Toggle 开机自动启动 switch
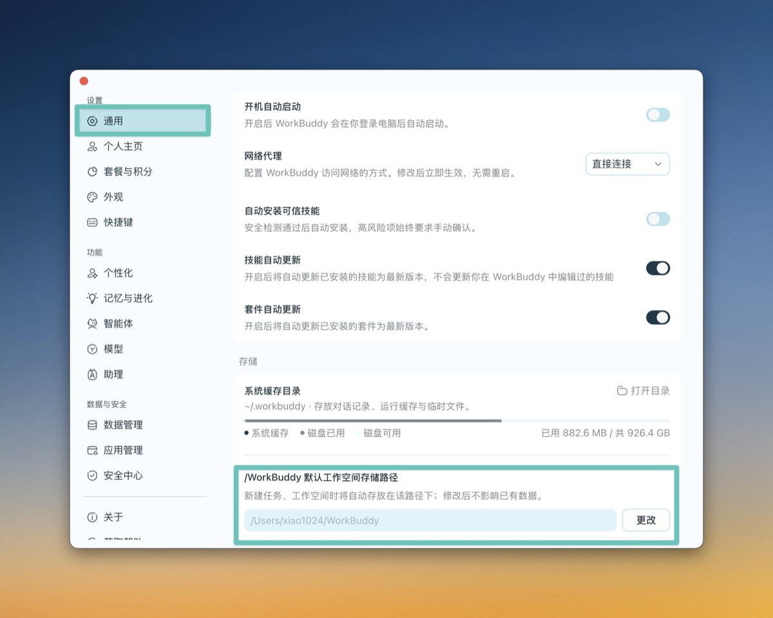 coord(658,115)
